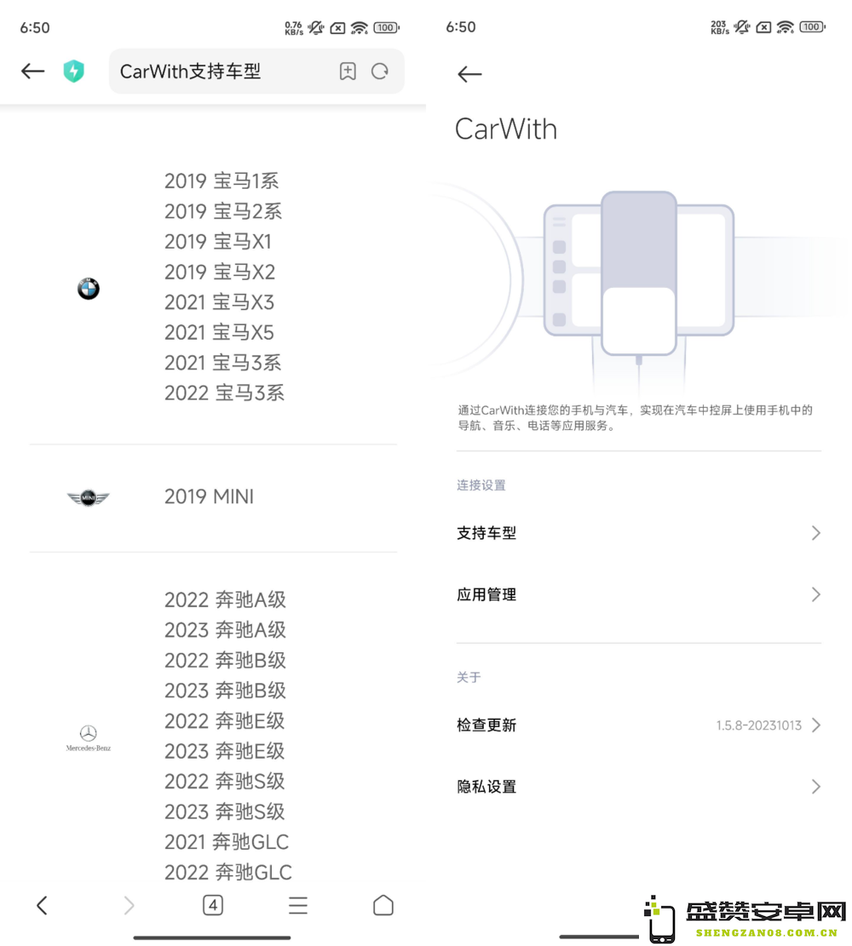Image resolution: width=852 pixels, height=946 pixels.
Task: Expand the chevron next to 隐私设置
Action: [815, 786]
